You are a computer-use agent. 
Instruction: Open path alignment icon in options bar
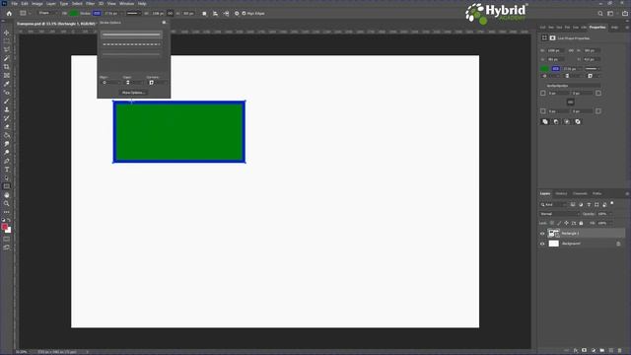pos(215,13)
